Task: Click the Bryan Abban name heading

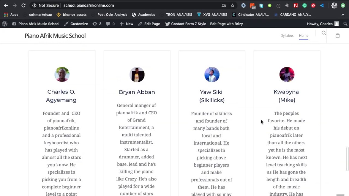Action: (x=137, y=92)
